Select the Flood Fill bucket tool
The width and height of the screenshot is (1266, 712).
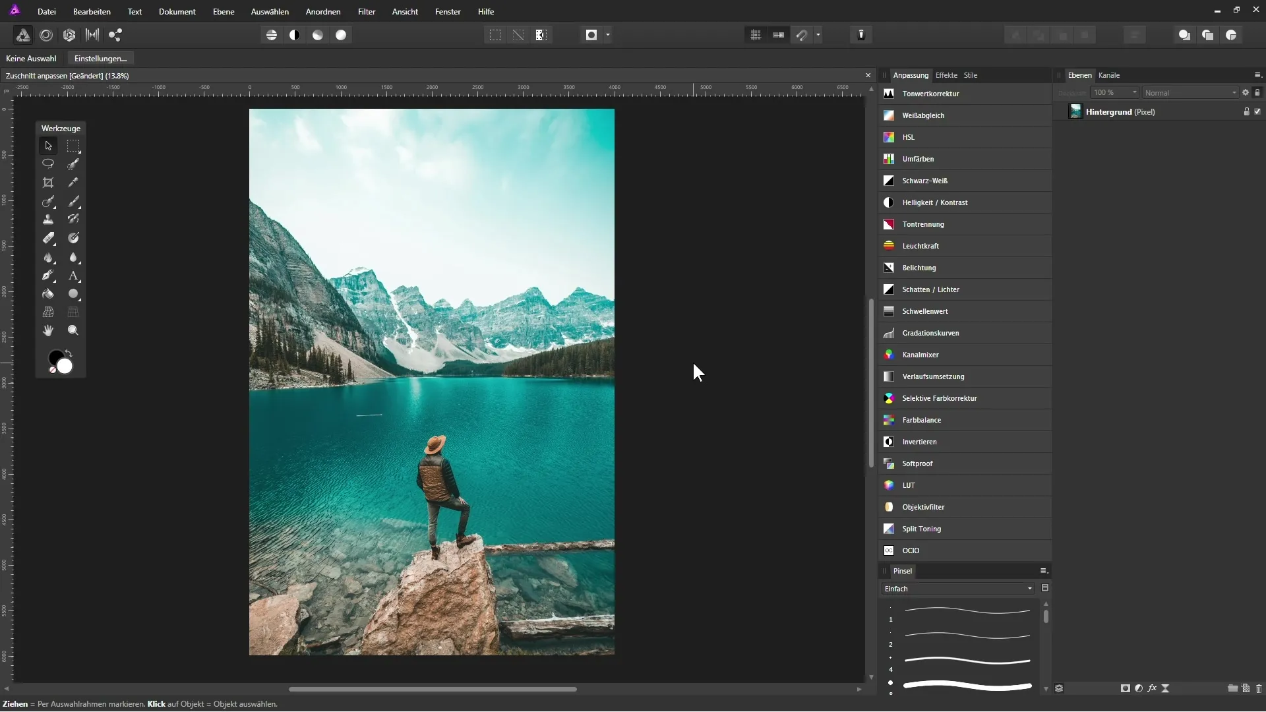(48, 294)
